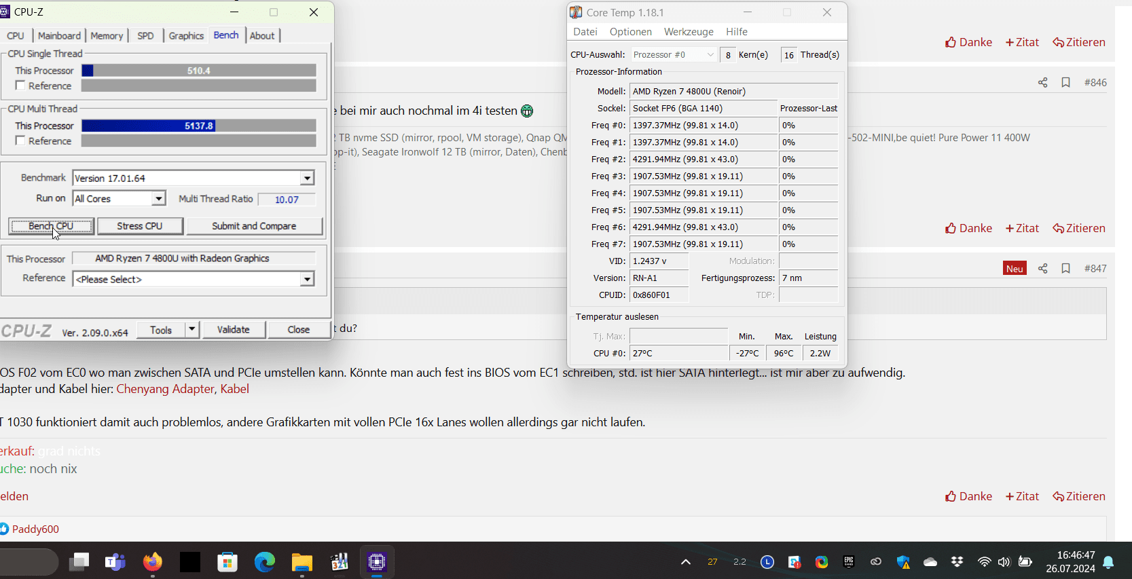Click the Tools button in CPU-Z
This screenshot has width=1132, height=579.
tap(161, 329)
